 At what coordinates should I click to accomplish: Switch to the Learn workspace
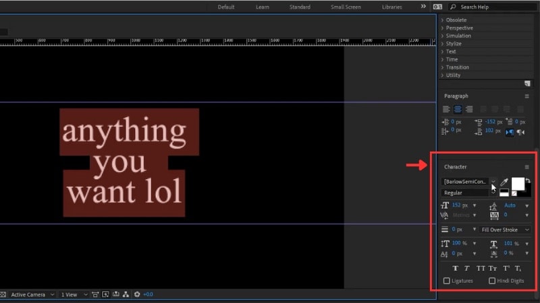click(x=263, y=7)
